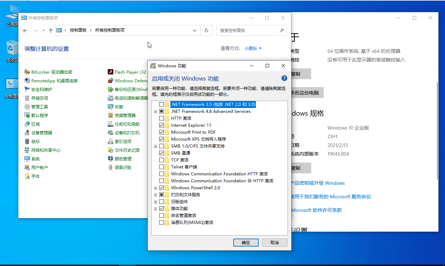Open 安全和维护 flag icon
Image resolution: width=445 pixels, height=266 pixels.
[27, 89]
